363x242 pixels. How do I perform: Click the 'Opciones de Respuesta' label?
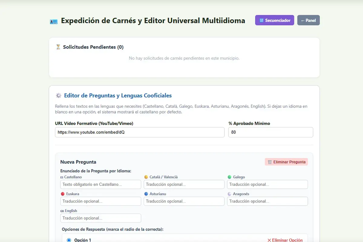(x=113, y=229)
